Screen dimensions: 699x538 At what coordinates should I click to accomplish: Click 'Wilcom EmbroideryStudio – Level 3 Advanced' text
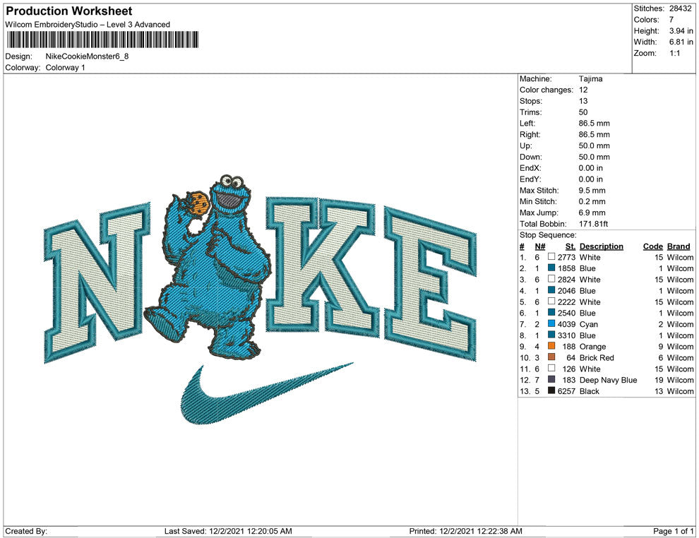click(88, 25)
